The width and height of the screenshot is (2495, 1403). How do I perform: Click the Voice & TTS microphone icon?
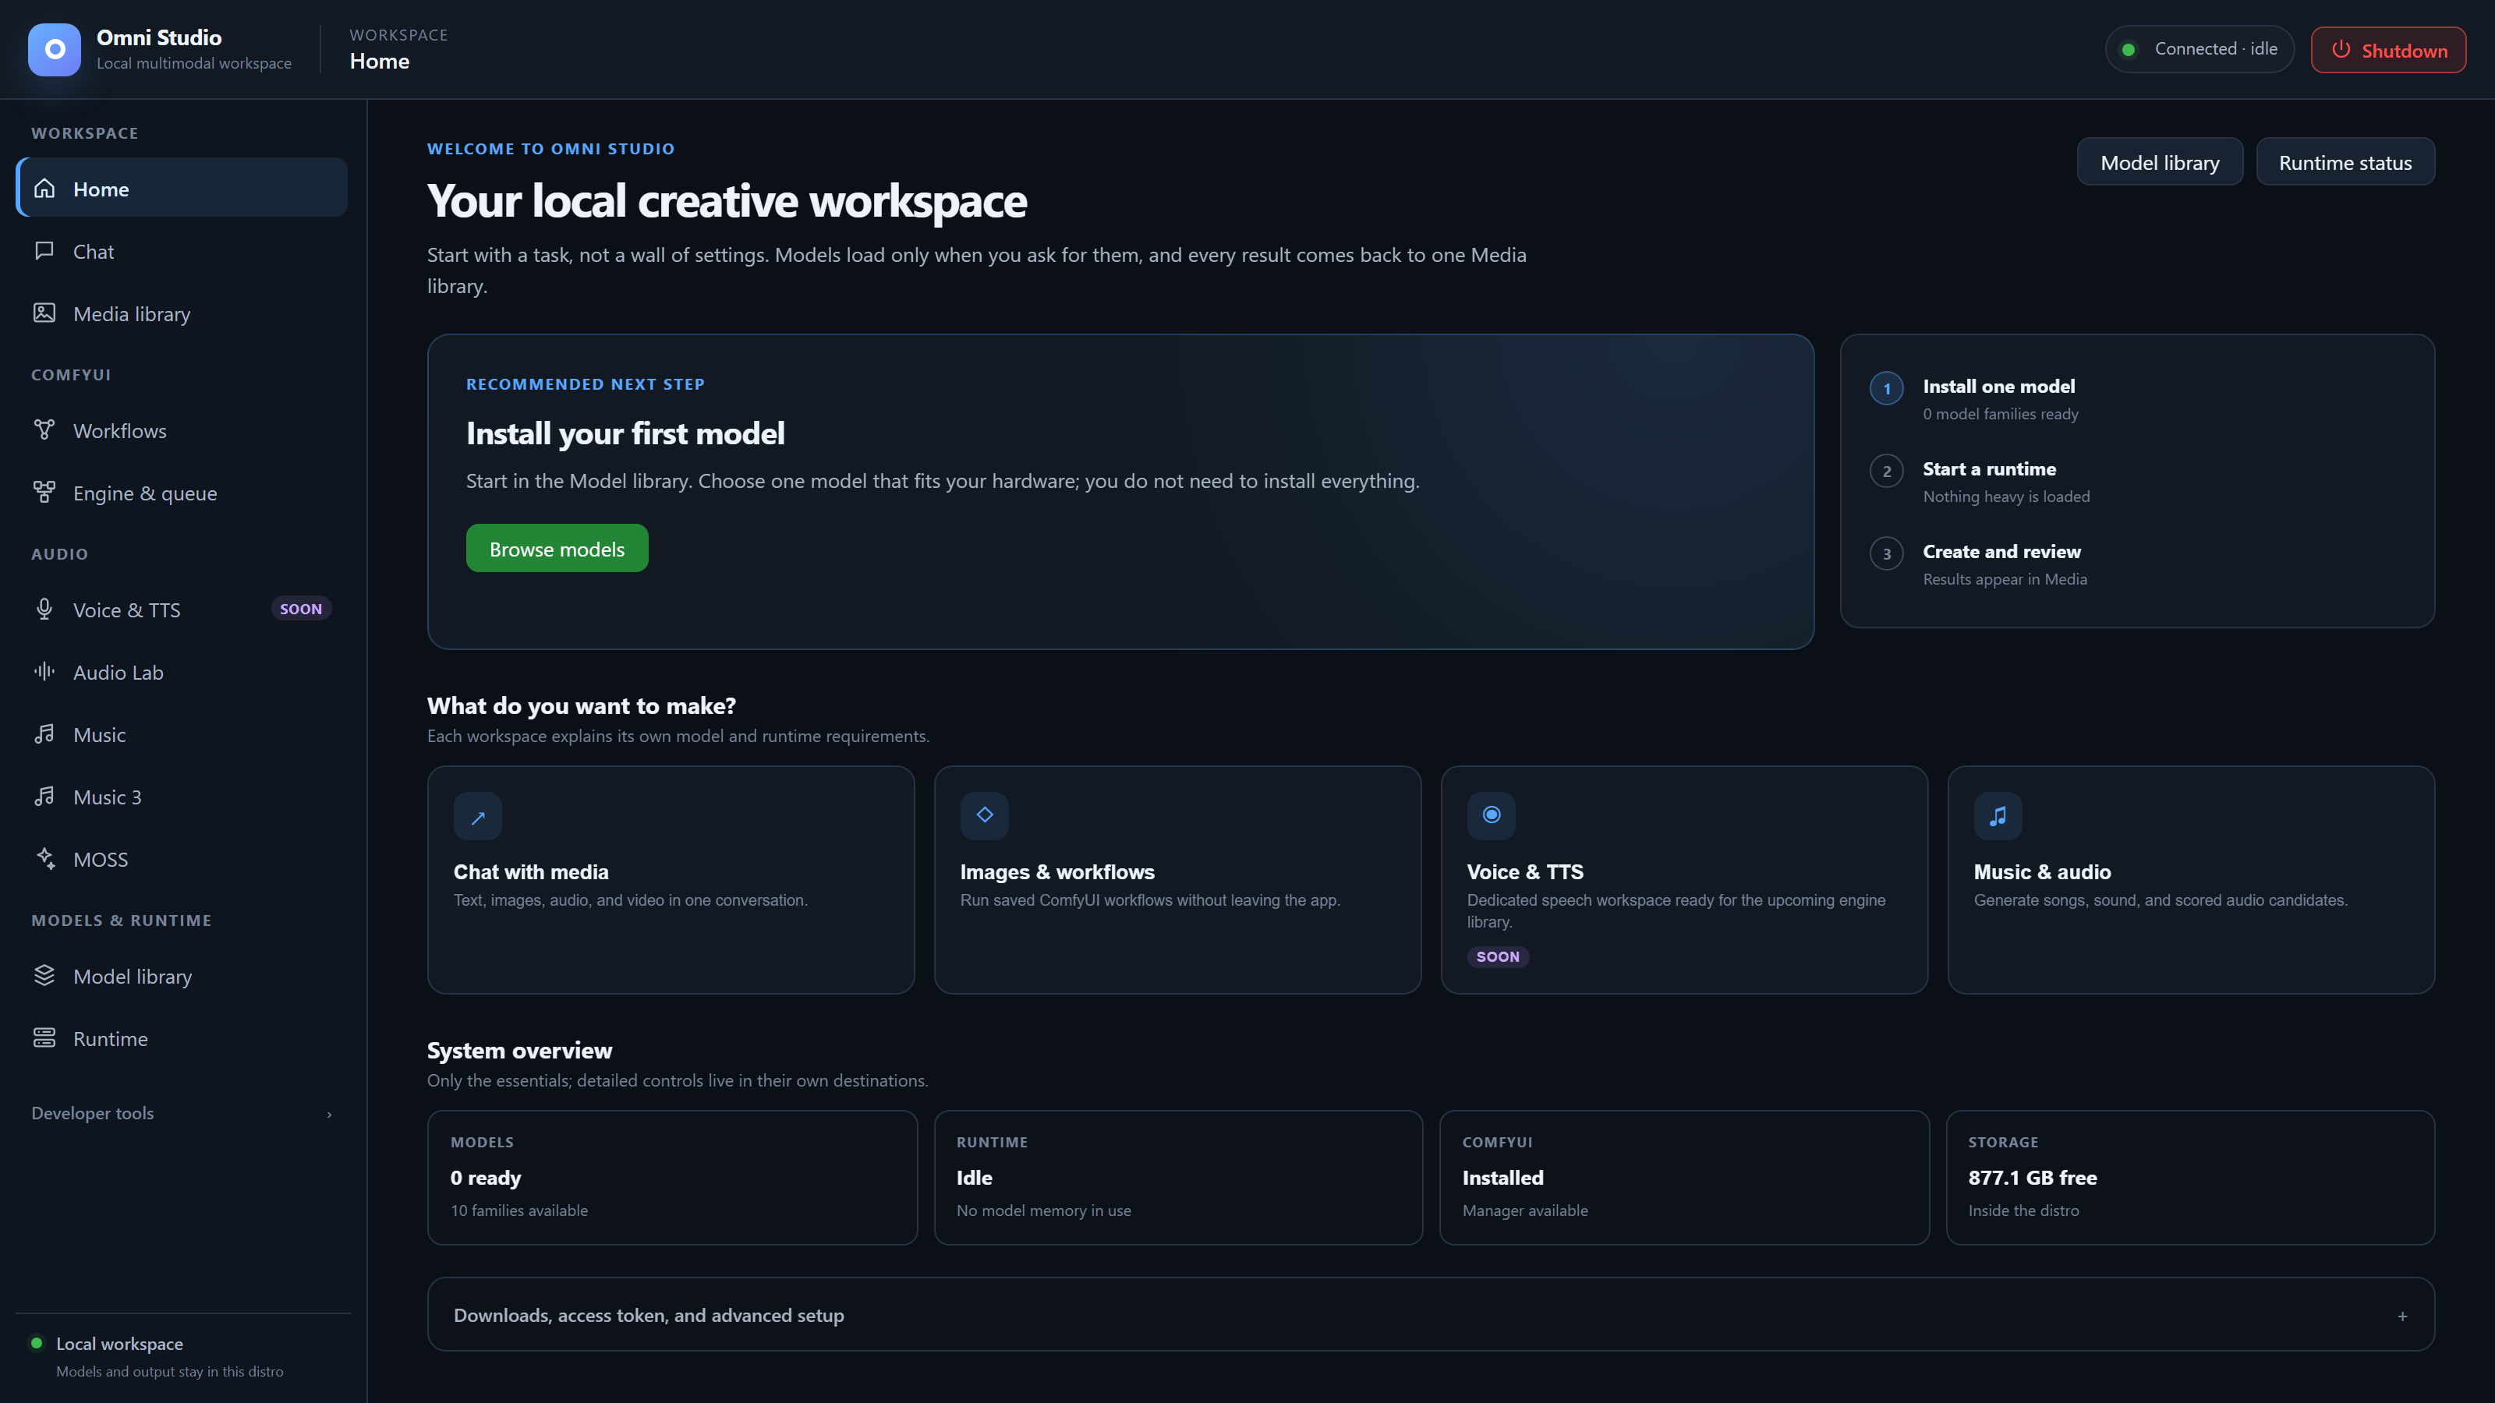click(x=44, y=609)
